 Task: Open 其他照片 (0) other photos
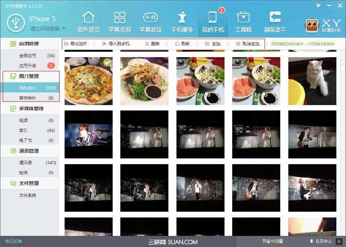coord(30,98)
